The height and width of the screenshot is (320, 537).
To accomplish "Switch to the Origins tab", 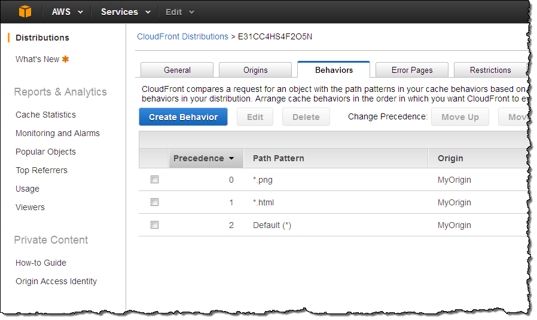I will (255, 70).
